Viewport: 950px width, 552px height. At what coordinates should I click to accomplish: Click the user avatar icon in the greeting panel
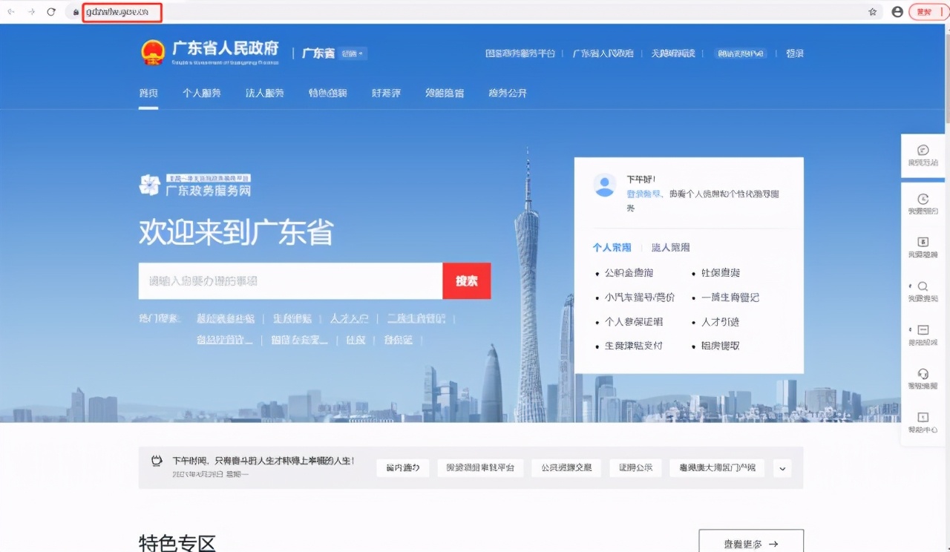click(605, 185)
